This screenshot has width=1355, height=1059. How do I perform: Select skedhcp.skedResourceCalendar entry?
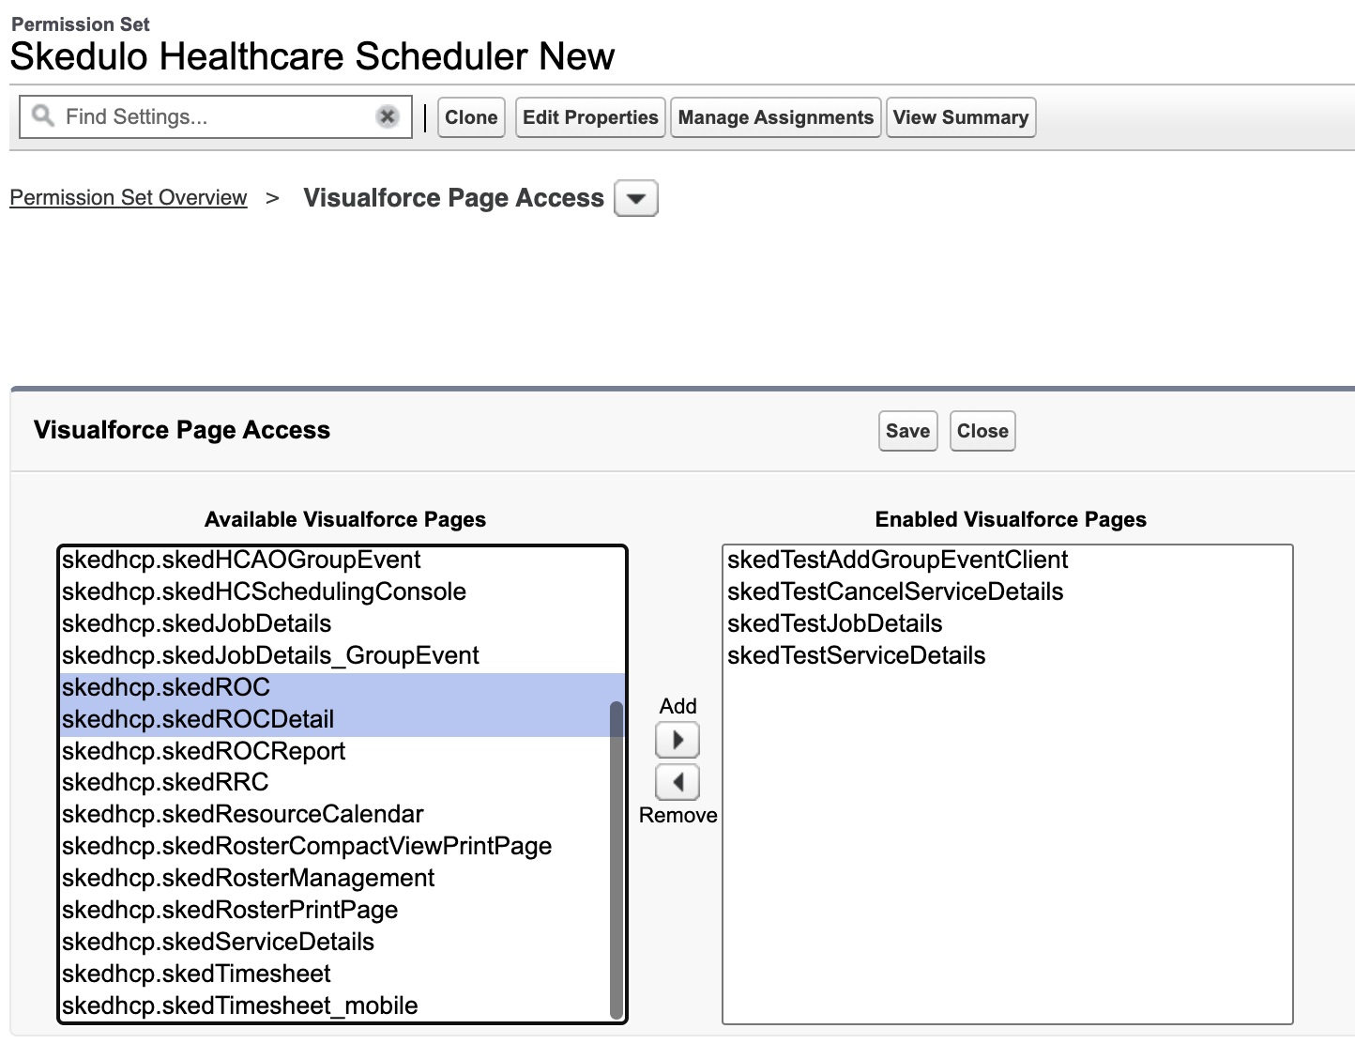tap(334, 815)
